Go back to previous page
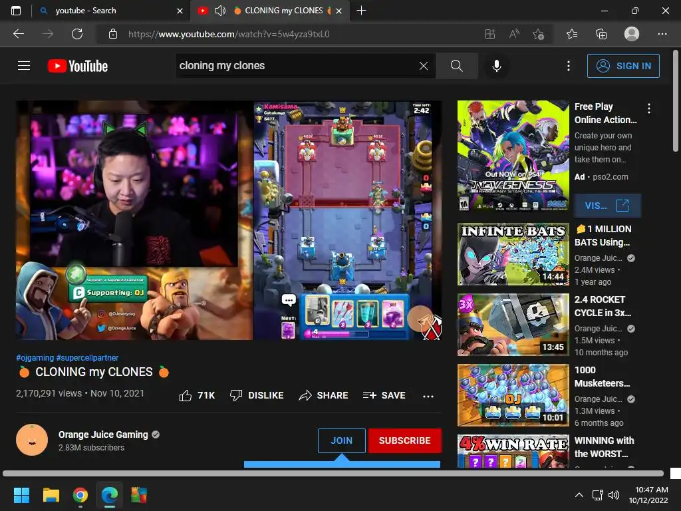The width and height of the screenshot is (681, 511). [x=19, y=34]
